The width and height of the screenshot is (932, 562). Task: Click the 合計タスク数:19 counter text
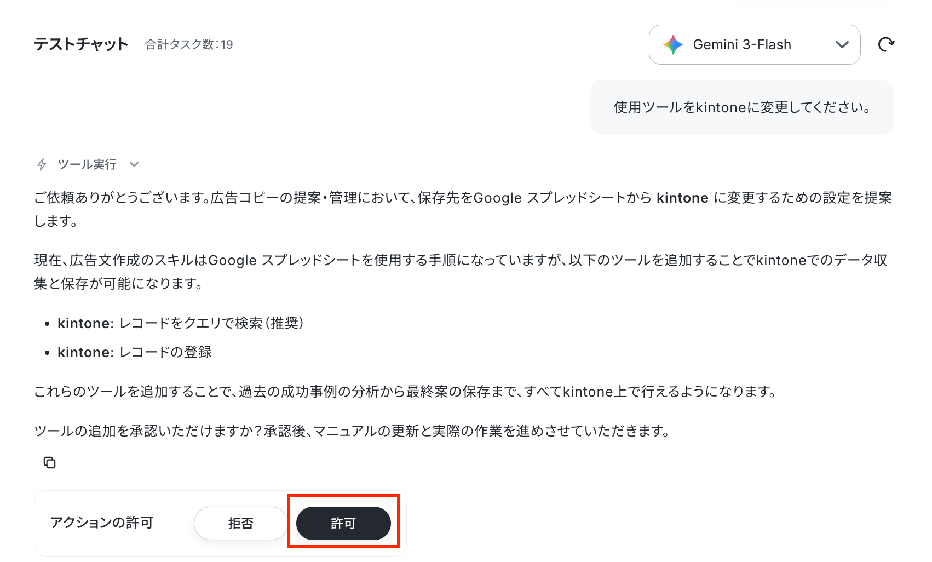tap(189, 44)
